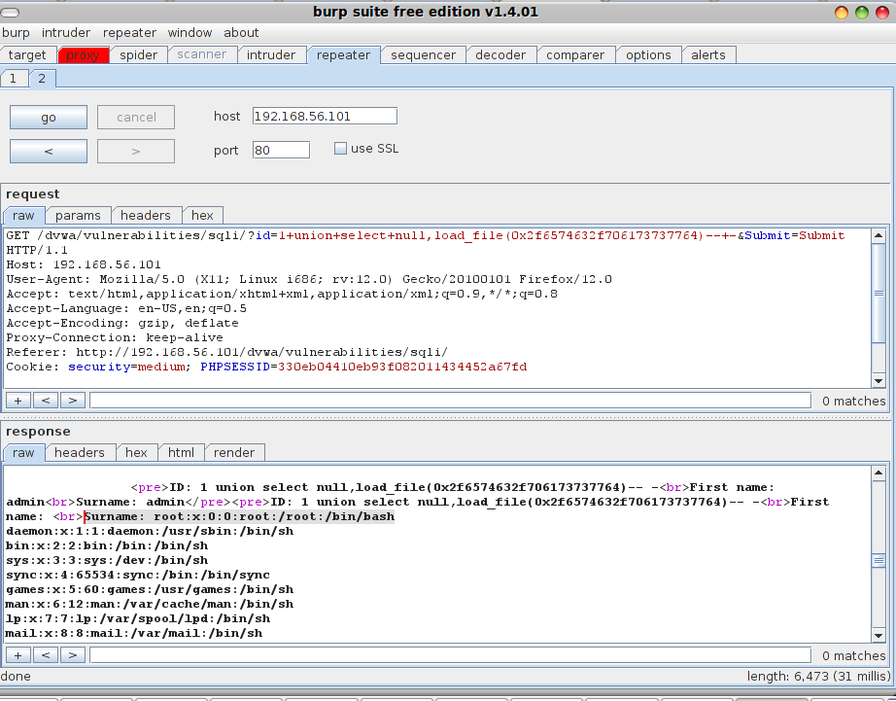Click the orange minimize window button
The image size is (896, 701).
pos(842,13)
